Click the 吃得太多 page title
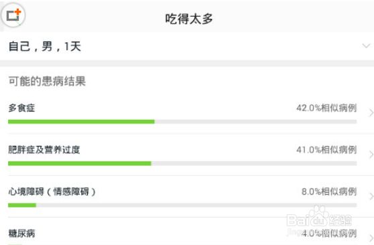Image resolution: width=374 pixels, height=245 pixels. click(189, 19)
